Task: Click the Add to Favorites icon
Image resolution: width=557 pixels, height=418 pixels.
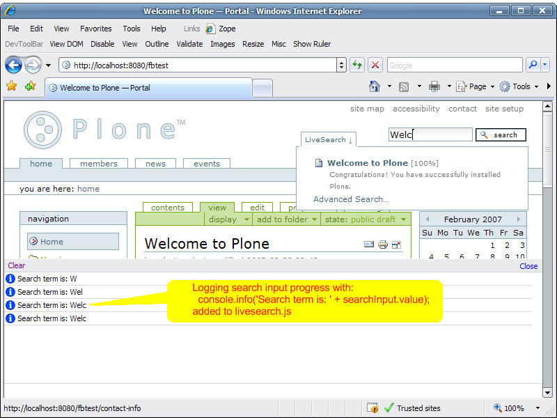Action: click(x=30, y=86)
